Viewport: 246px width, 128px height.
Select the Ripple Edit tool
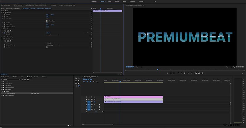[76, 81]
